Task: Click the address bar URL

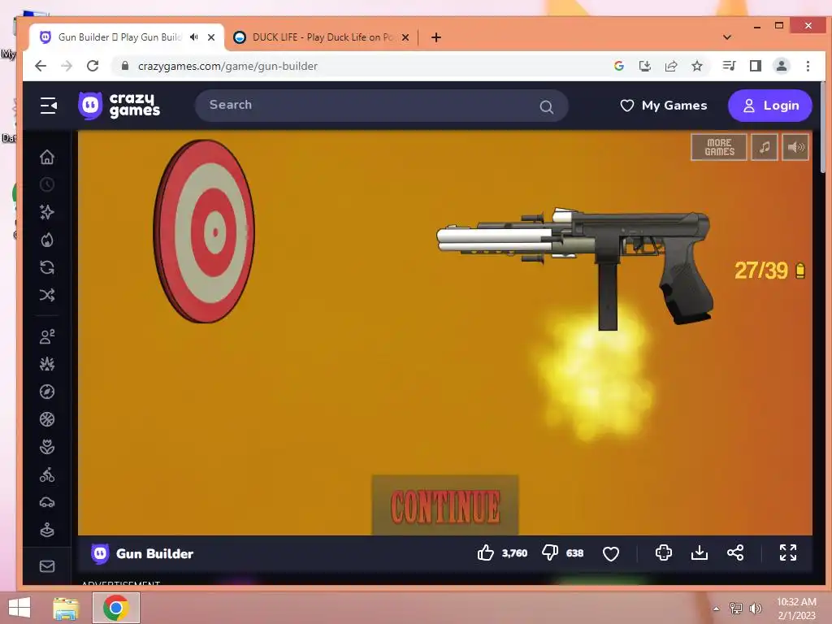Action: 227,66
